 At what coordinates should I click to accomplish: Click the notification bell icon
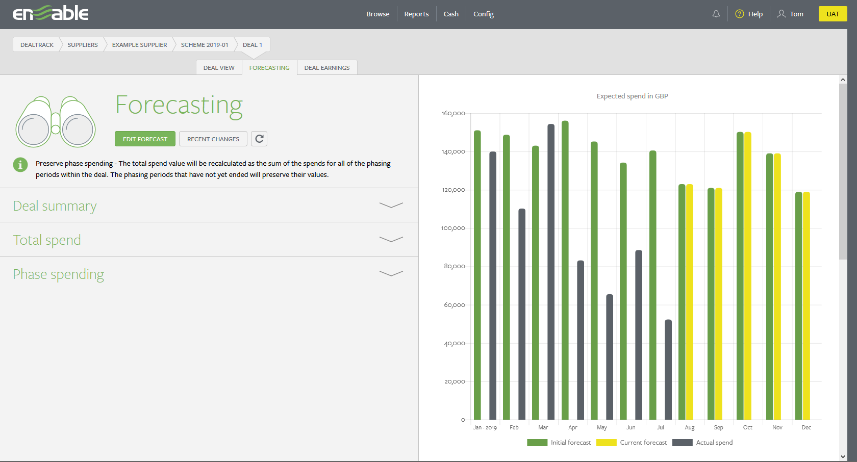[x=716, y=14]
